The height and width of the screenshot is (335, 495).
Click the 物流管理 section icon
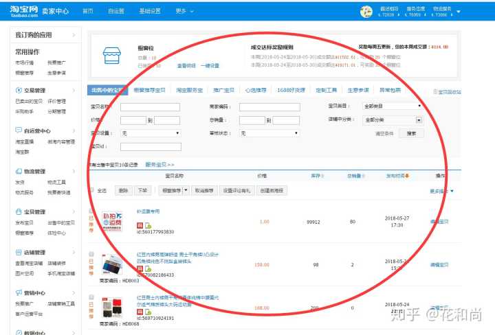tap(19, 171)
